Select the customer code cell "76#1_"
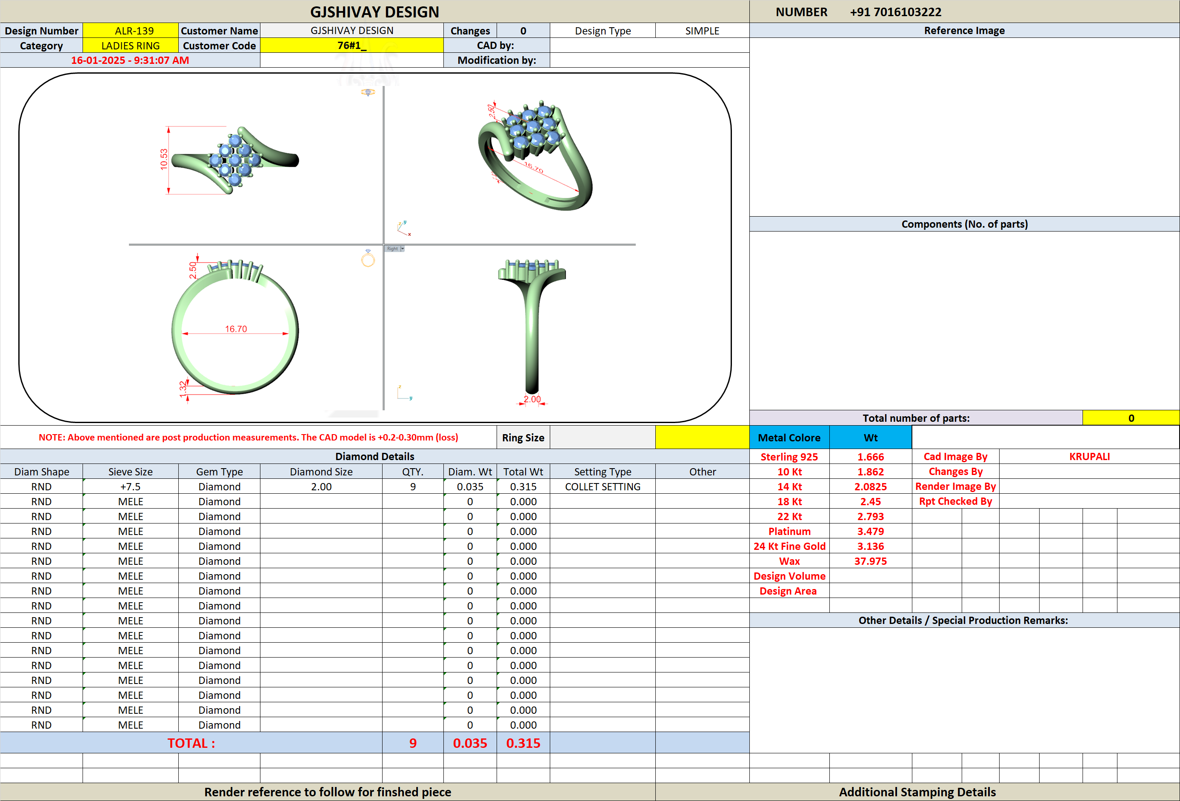The width and height of the screenshot is (1180, 801). click(352, 46)
